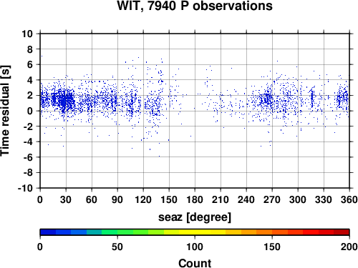
Task: Select the dark blue segment of the colorbar
Action: coord(48,232)
